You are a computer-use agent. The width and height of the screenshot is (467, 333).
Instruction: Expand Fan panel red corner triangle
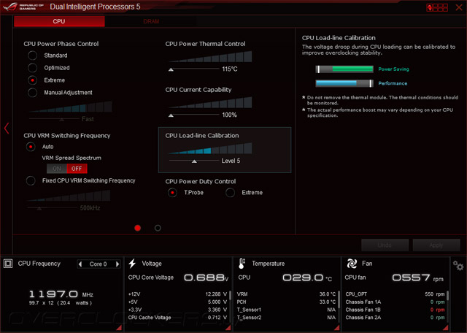coord(446,327)
